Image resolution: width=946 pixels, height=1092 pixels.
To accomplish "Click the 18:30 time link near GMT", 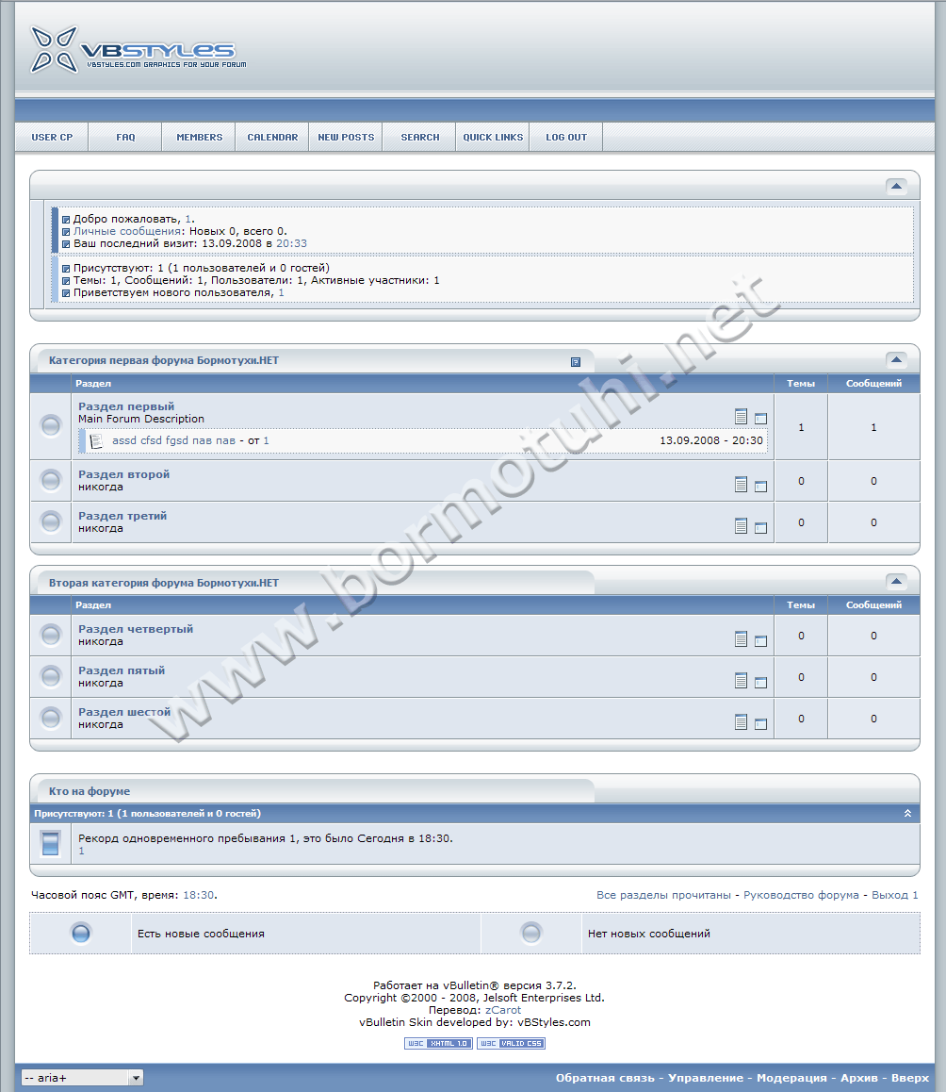I will [x=199, y=895].
